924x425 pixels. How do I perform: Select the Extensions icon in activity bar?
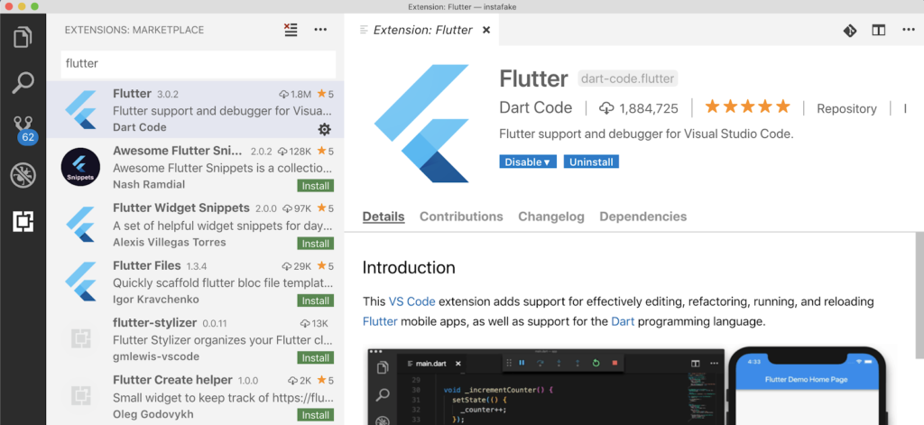click(x=23, y=221)
